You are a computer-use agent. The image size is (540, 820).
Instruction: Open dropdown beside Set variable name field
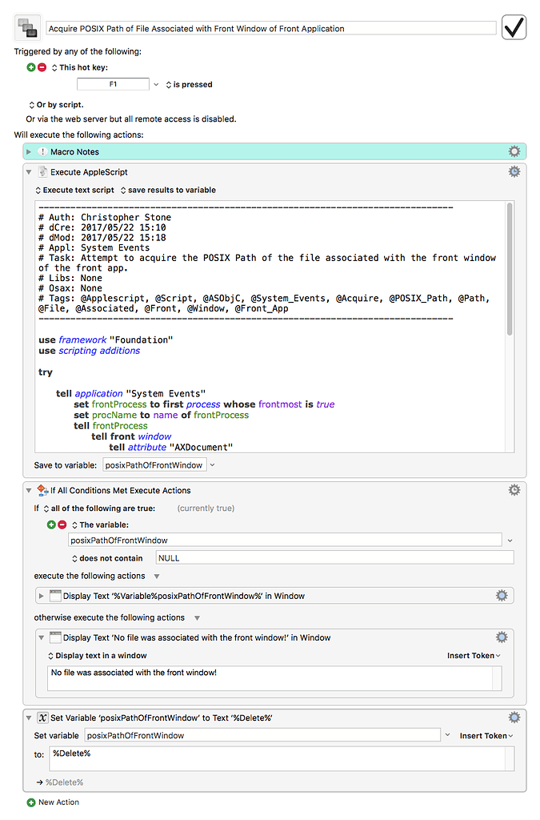point(447,735)
